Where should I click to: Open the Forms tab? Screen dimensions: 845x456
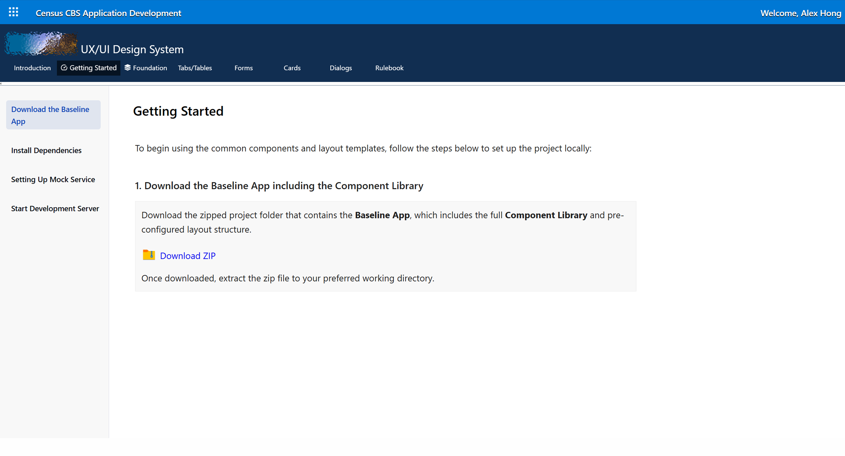coord(243,68)
